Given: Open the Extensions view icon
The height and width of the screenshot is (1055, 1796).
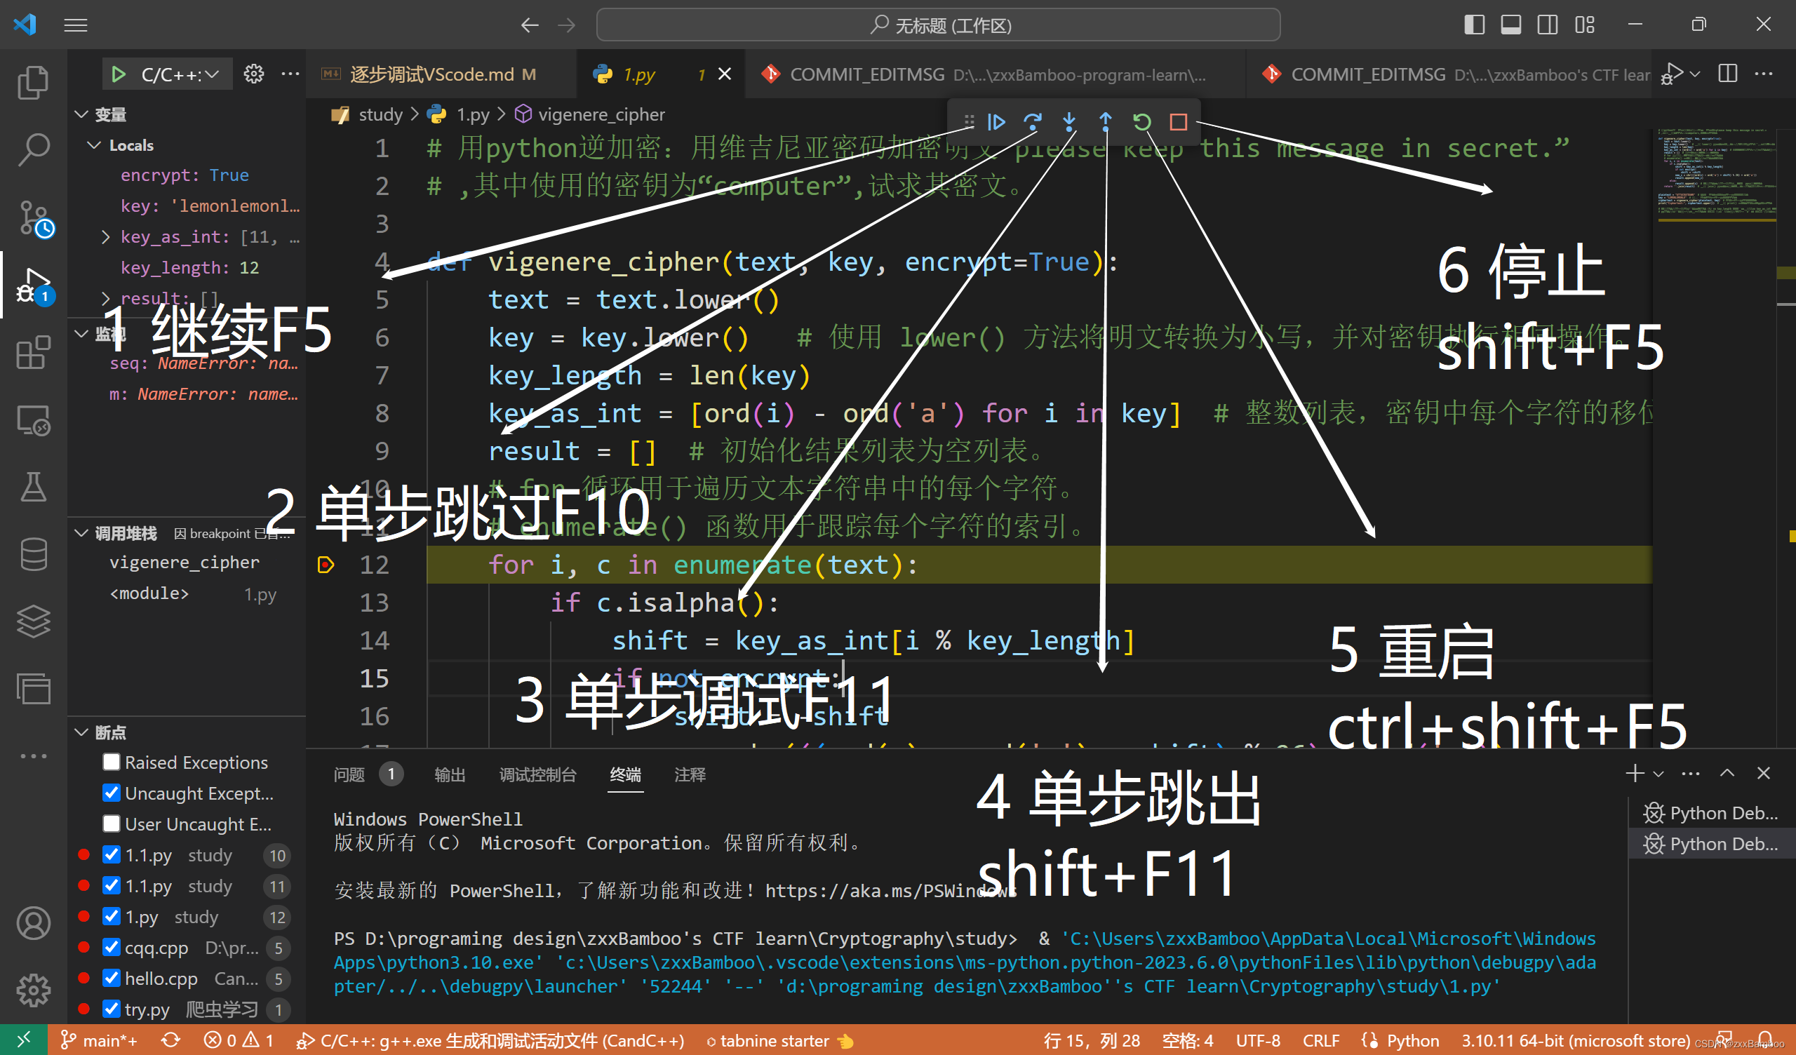Looking at the screenshot, I should tap(34, 353).
